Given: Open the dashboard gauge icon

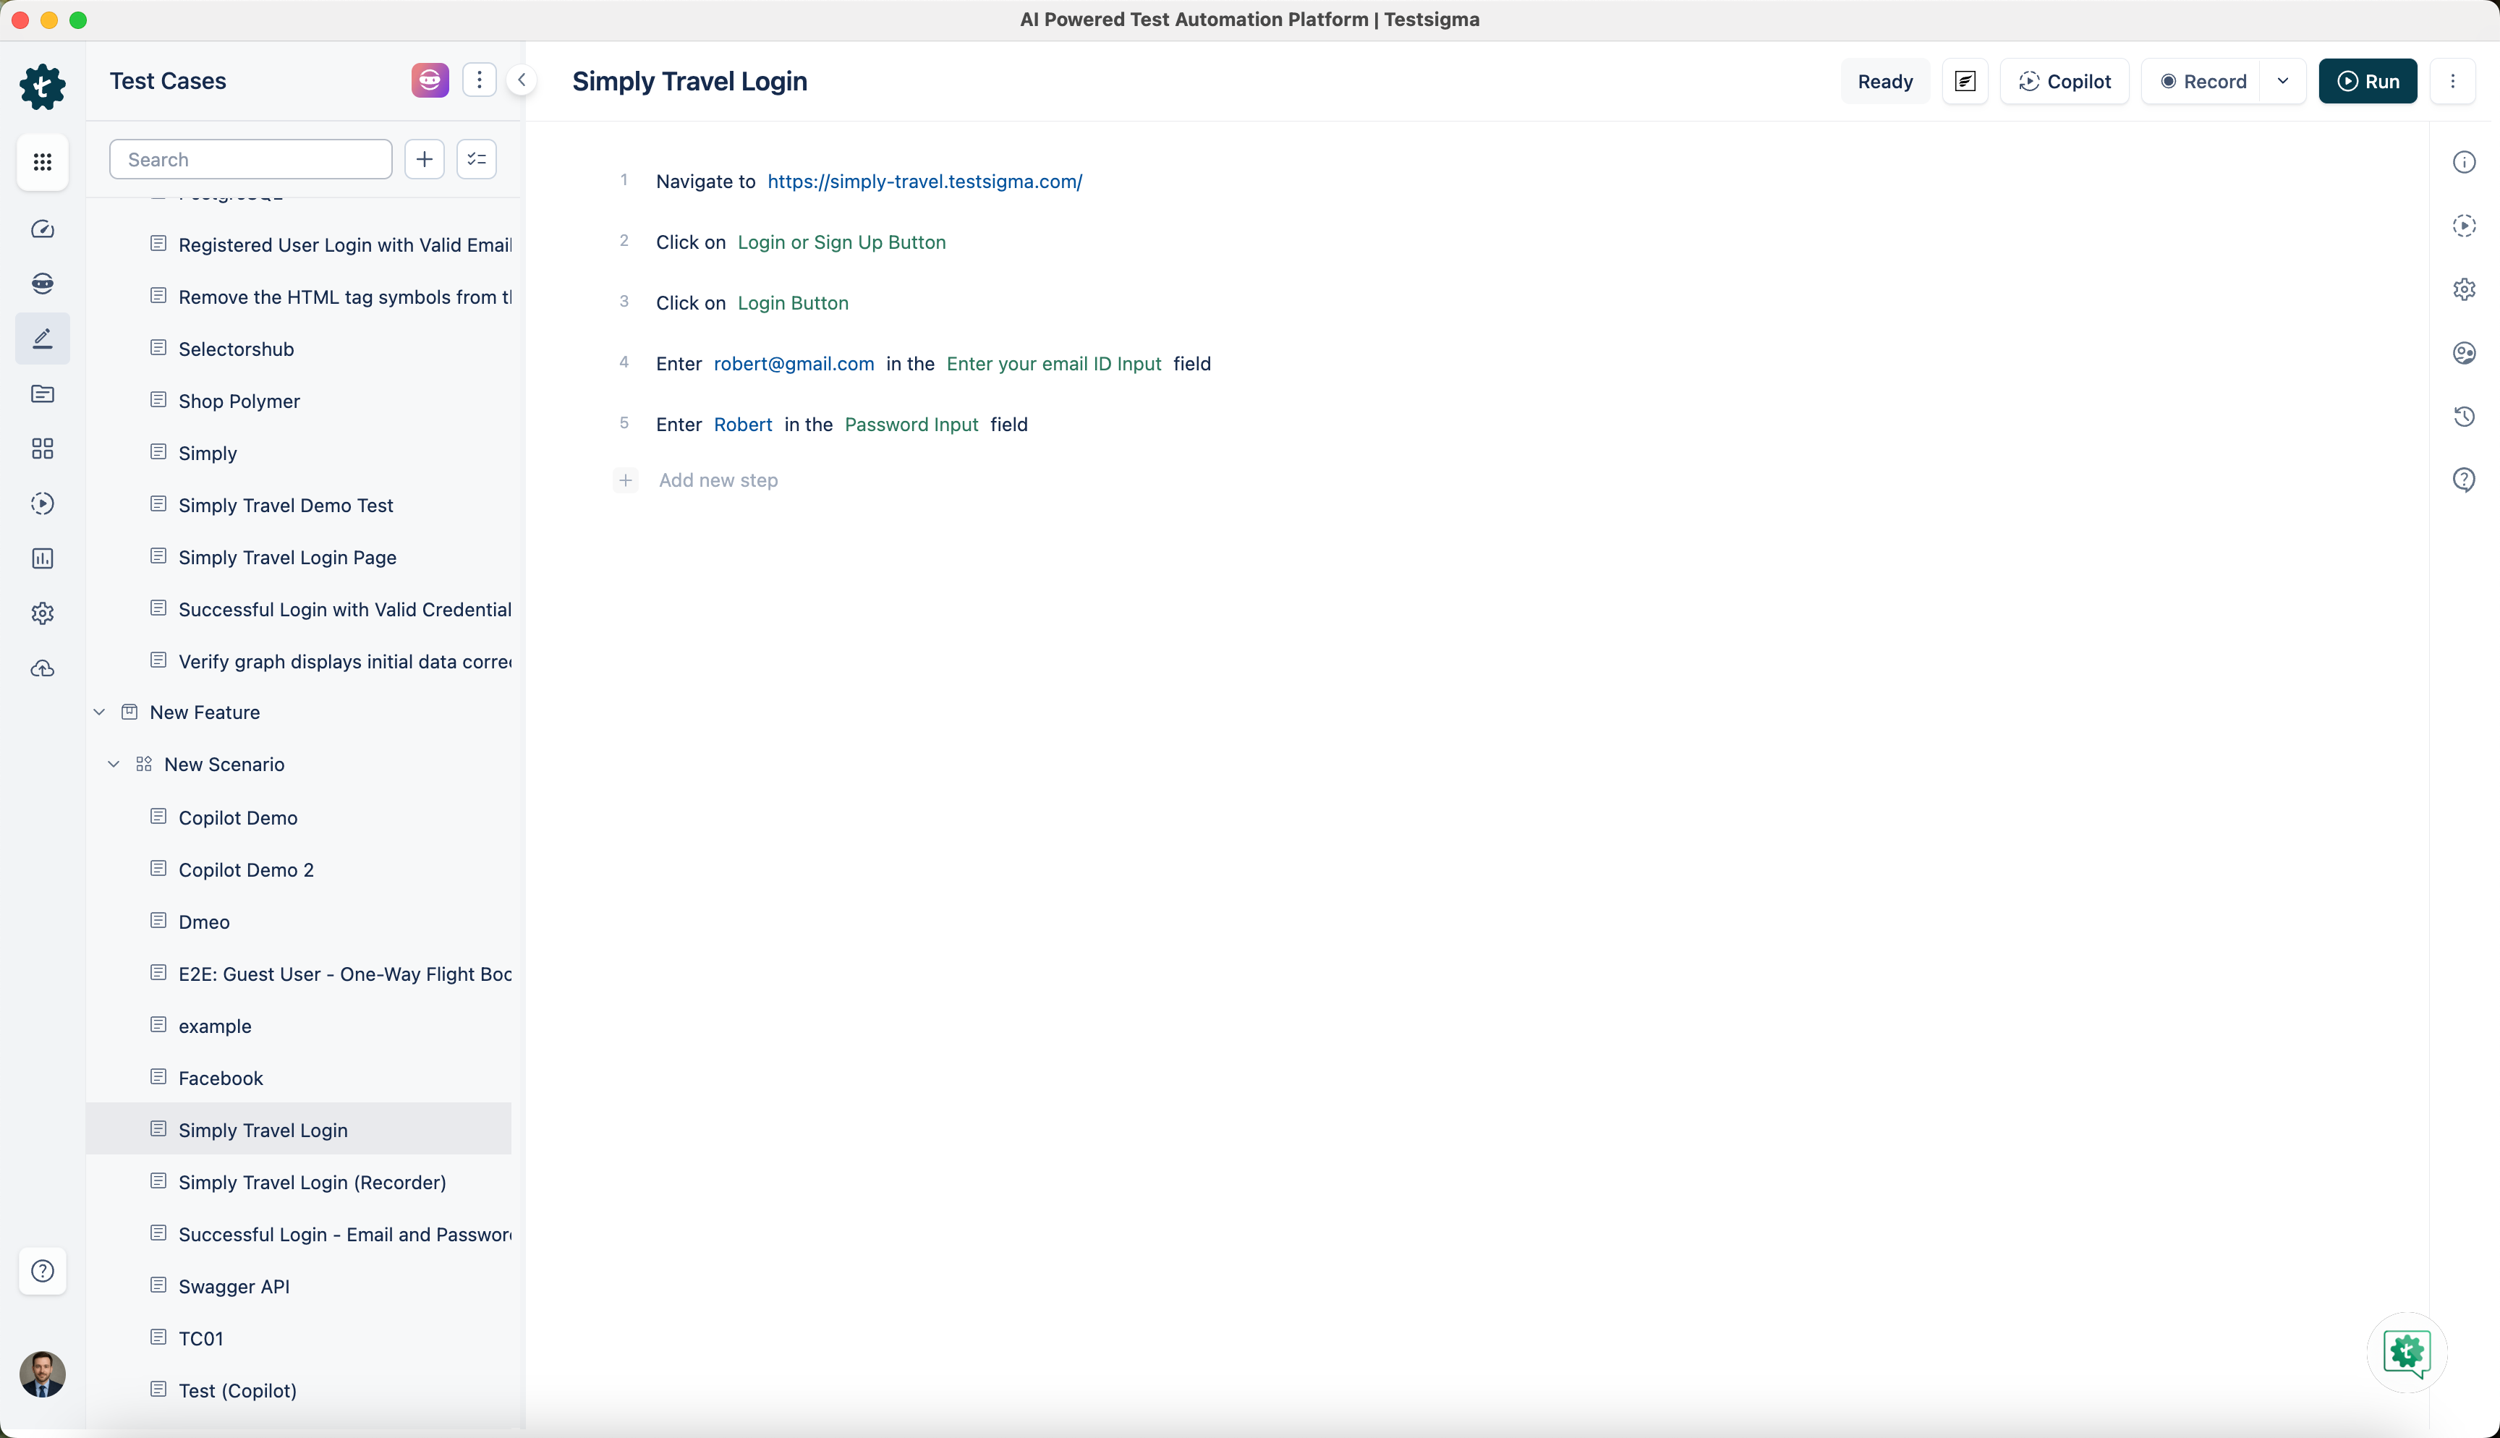Looking at the screenshot, I should 43,229.
